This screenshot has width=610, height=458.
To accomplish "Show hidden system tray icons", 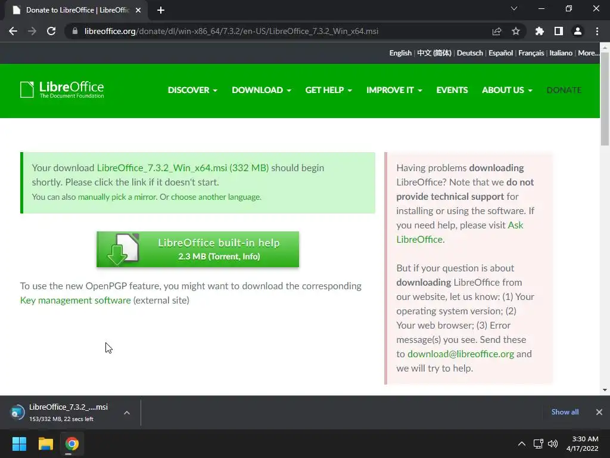I will tap(522, 444).
